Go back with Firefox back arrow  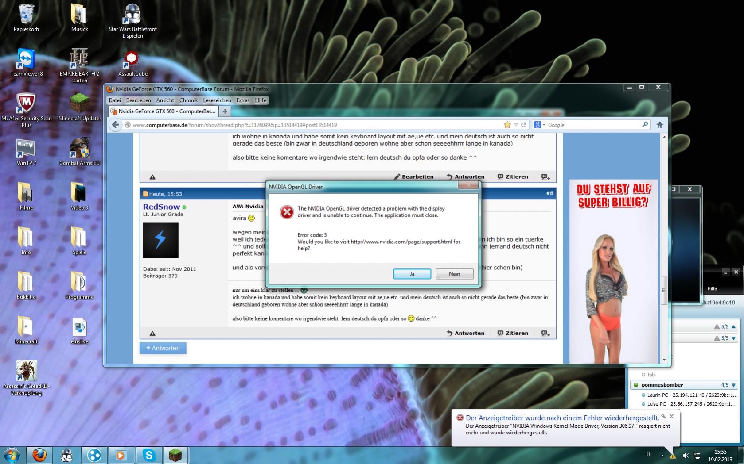[116, 125]
